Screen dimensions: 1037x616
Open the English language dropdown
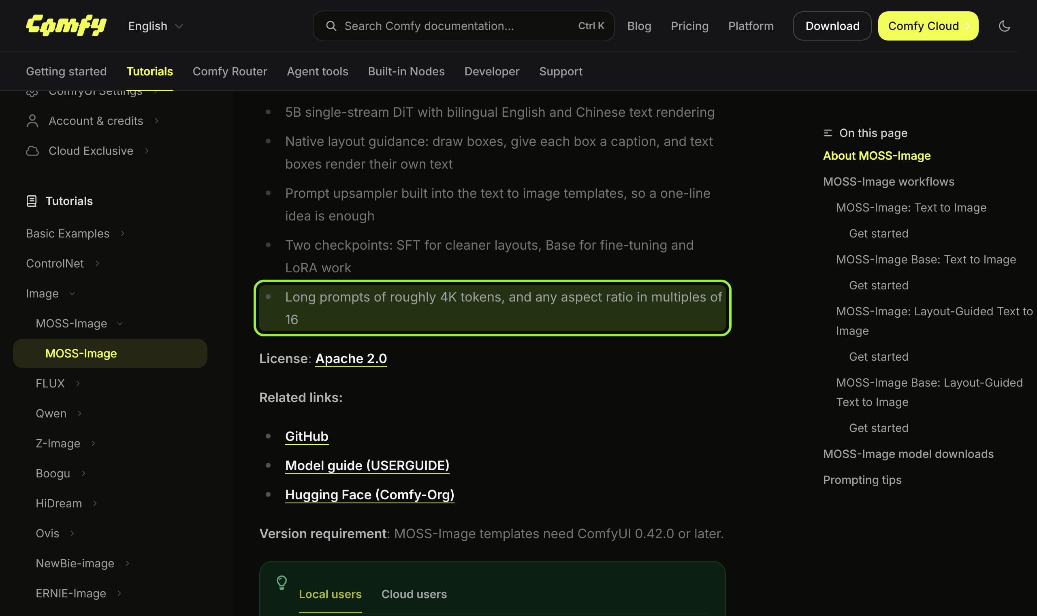(x=156, y=26)
